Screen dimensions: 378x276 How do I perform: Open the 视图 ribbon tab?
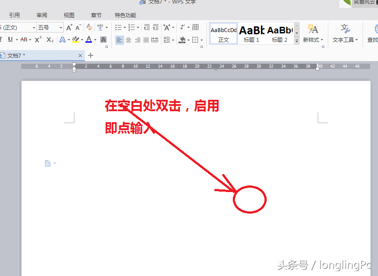(69, 15)
